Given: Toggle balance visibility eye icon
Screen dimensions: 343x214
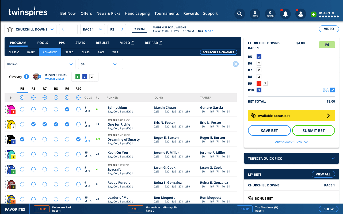Looking at the screenshot, I should coord(333,13).
